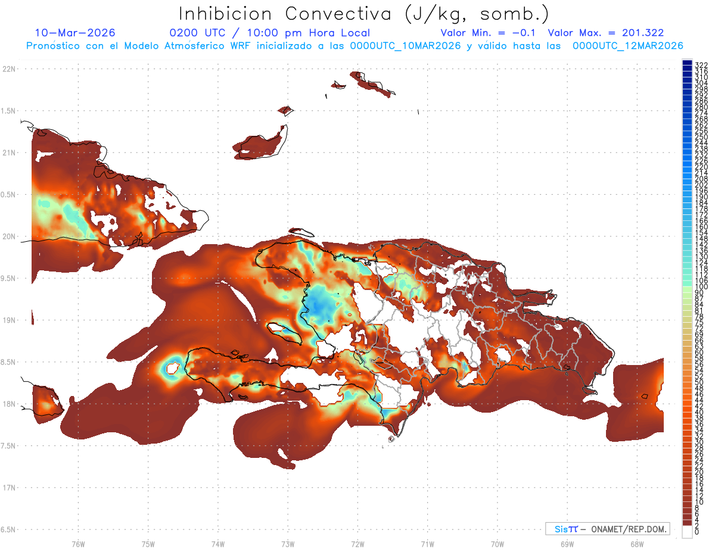Click the '50' color bar value

coord(699,382)
